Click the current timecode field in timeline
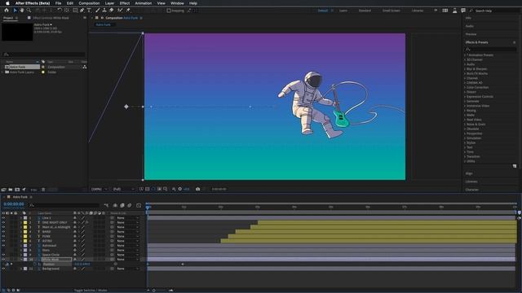 (x=14, y=204)
